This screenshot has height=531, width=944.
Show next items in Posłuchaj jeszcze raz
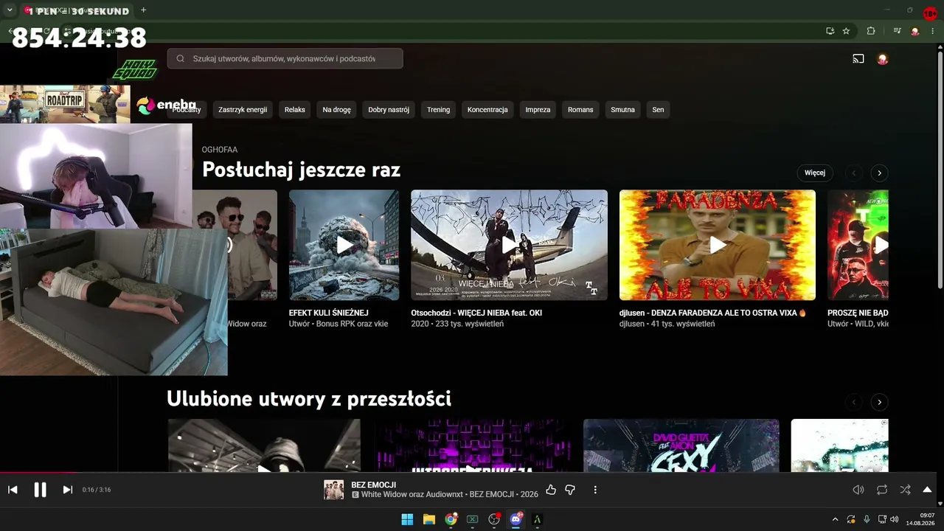[x=879, y=173]
